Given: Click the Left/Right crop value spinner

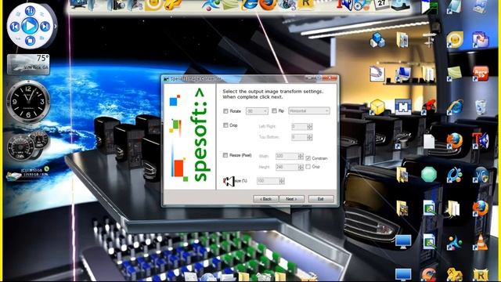Looking at the screenshot, I should tap(310, 127).
